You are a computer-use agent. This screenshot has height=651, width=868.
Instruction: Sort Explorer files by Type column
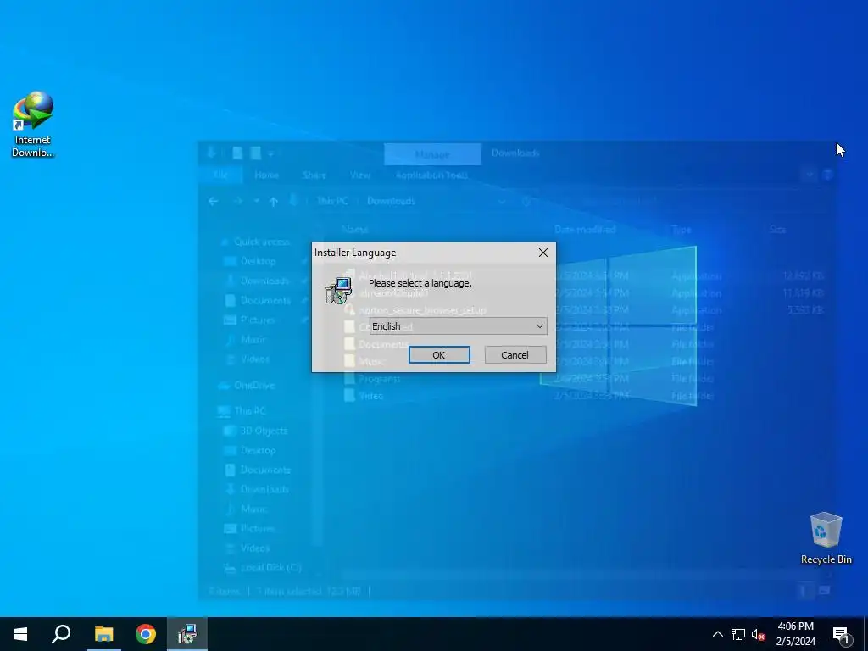(x=682, y=229)
